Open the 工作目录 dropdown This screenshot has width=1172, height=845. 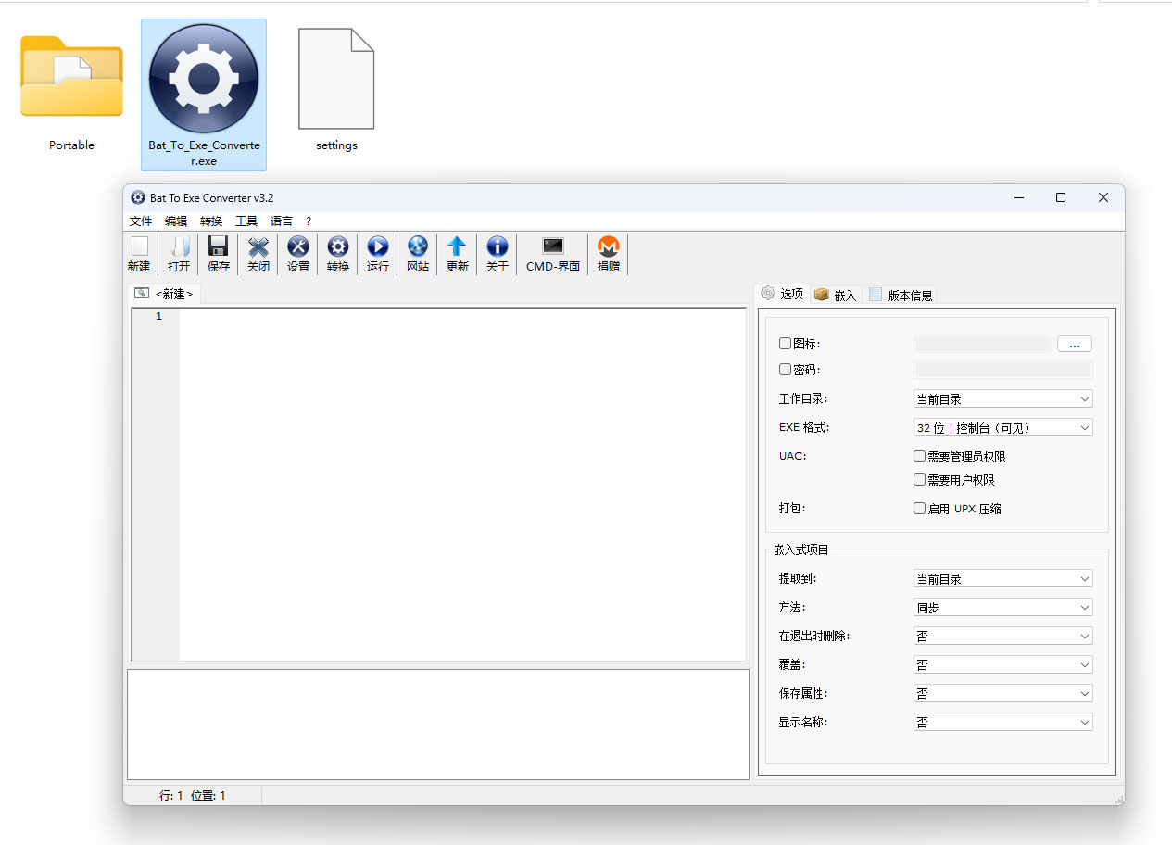[x=1002, y=398]
